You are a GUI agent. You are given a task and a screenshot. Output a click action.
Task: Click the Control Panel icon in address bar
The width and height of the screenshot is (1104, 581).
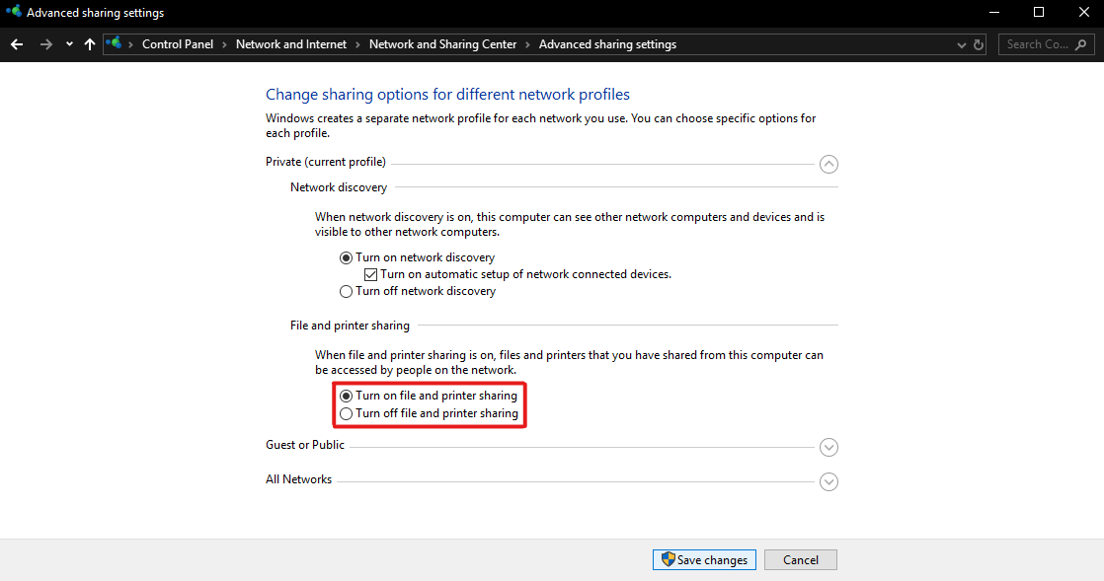tap(116, 44)
